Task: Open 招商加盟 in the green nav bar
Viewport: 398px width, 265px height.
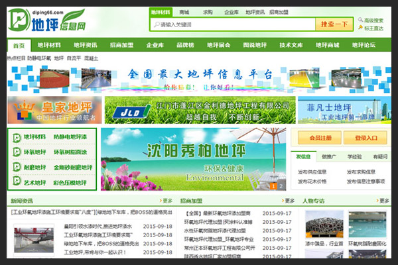Action: click(121, 45)
